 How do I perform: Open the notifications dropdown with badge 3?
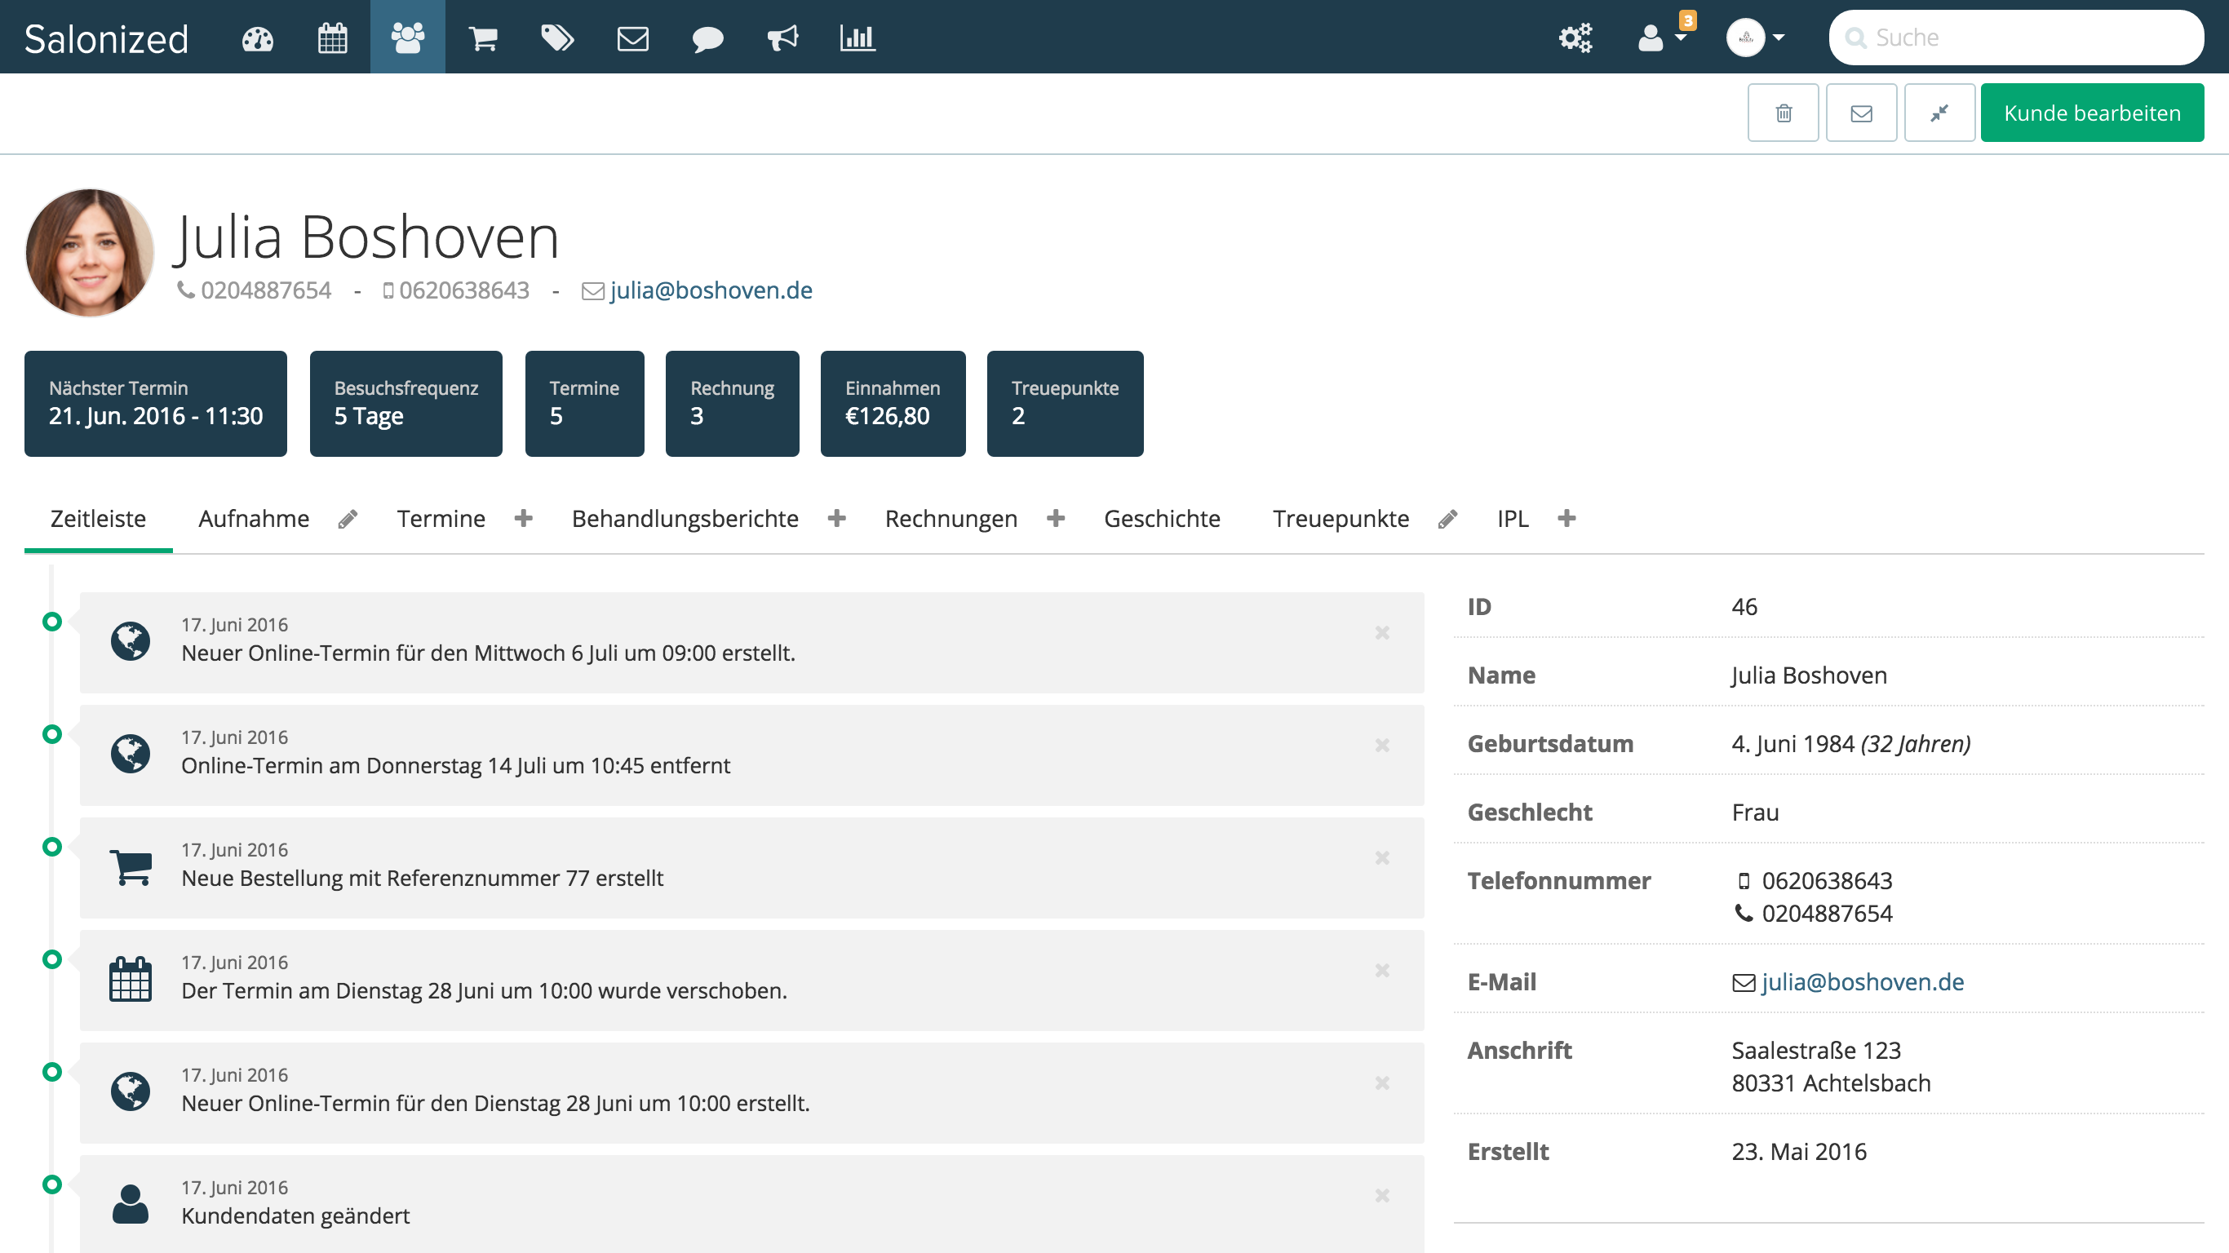coord(1657,38)
